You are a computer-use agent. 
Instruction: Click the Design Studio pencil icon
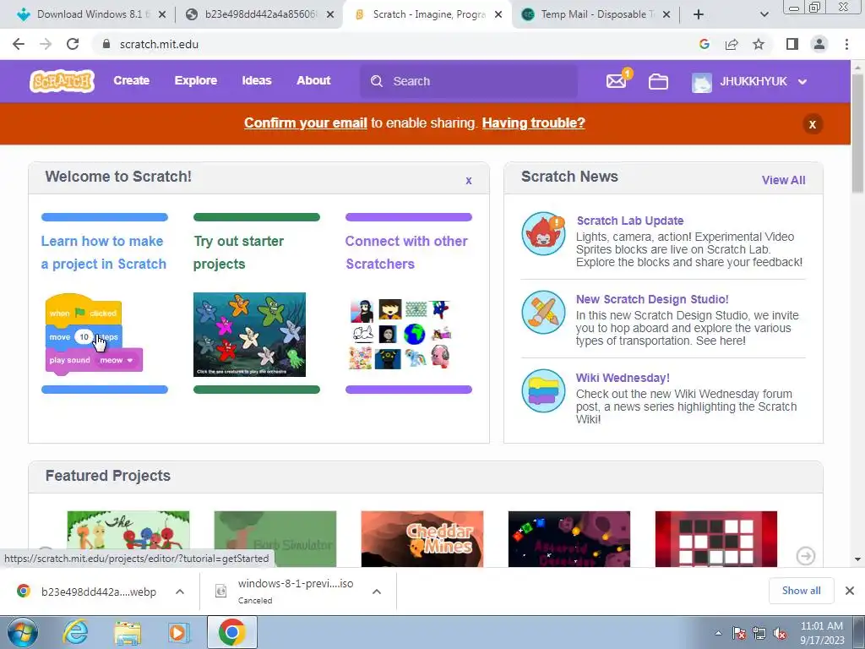(x=543, y=313)
